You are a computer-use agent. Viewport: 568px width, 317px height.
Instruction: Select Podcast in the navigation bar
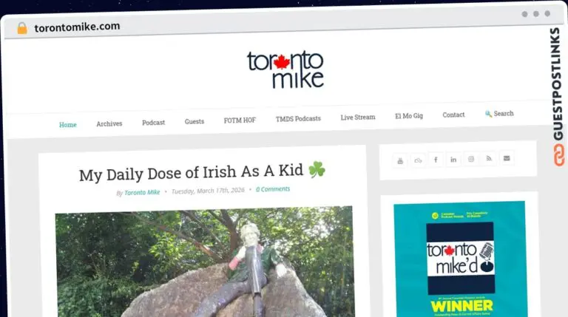pos(153,122)
